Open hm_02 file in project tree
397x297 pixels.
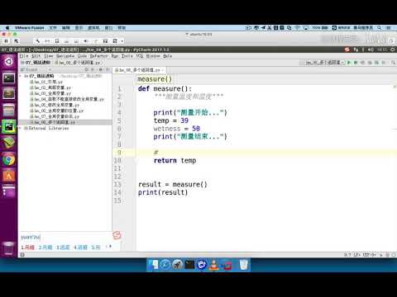click(x=50, y=87)
